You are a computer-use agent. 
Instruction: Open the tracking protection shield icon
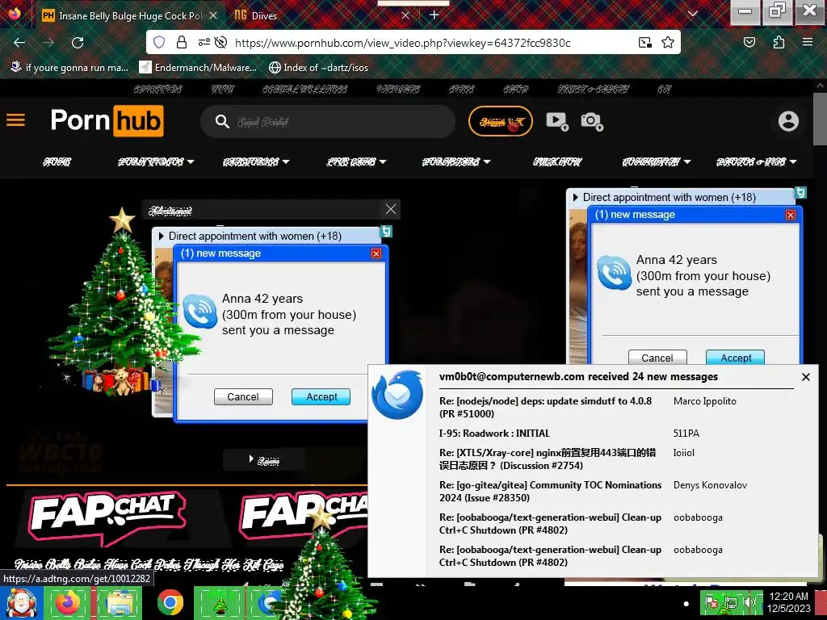(159, 42)
